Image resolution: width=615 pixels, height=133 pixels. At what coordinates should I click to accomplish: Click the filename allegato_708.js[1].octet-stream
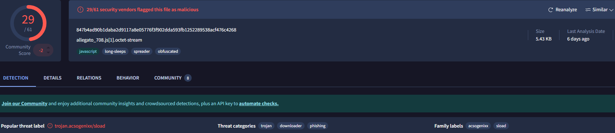coord(109,40)
